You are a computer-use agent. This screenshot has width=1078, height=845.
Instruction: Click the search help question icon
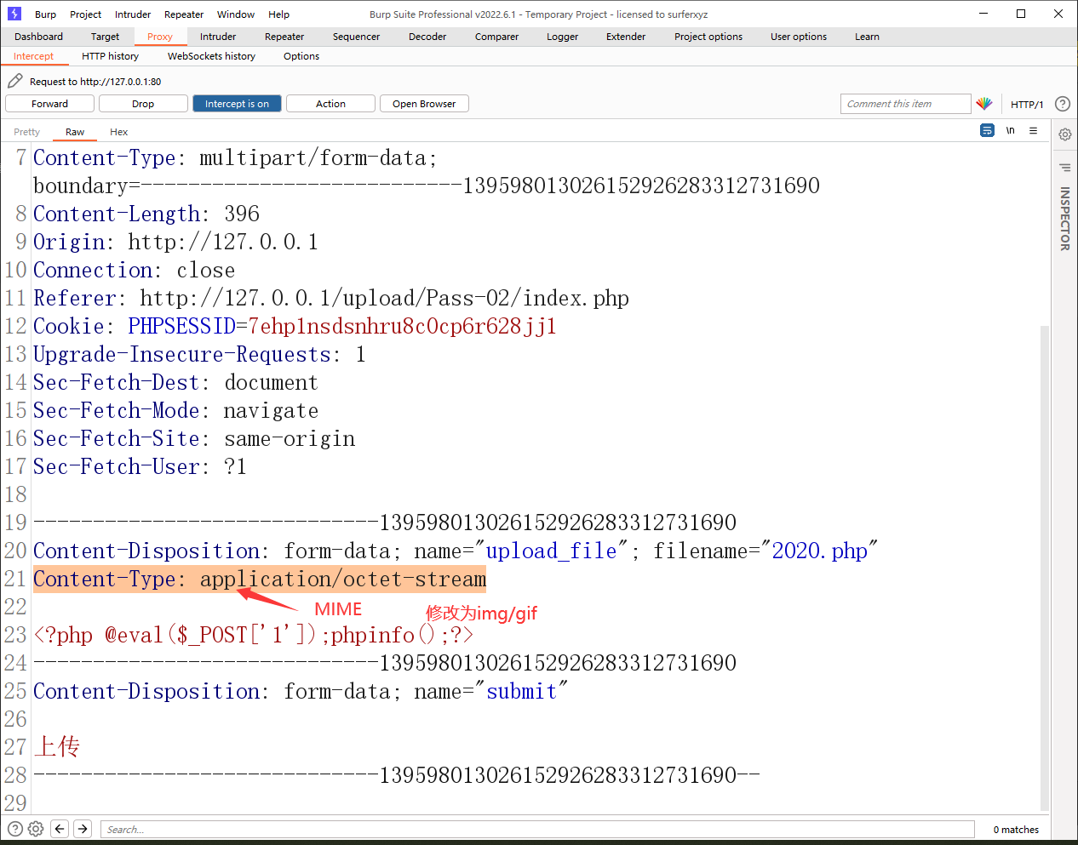(15, 829)
